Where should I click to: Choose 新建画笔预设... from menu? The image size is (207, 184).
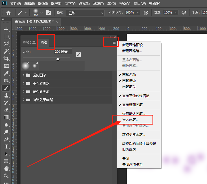[134, 45]
